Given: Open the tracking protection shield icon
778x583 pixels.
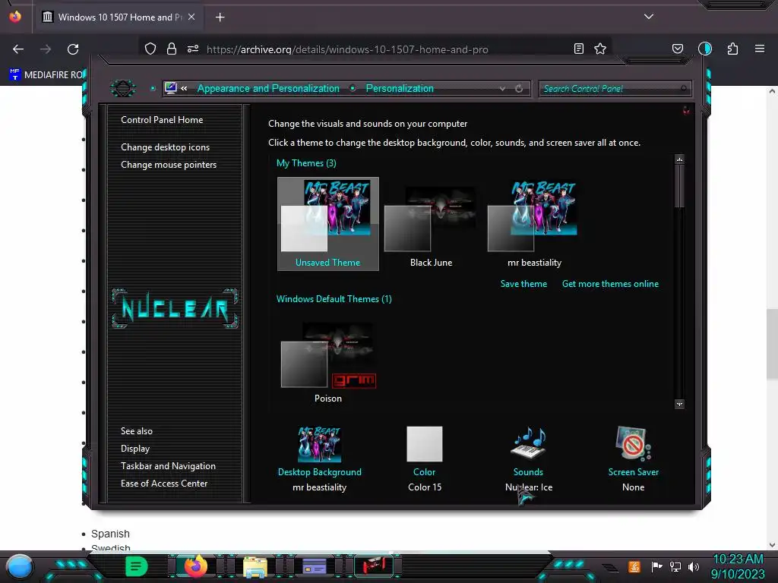Looking at the screenshot, I should click(150, 49).
